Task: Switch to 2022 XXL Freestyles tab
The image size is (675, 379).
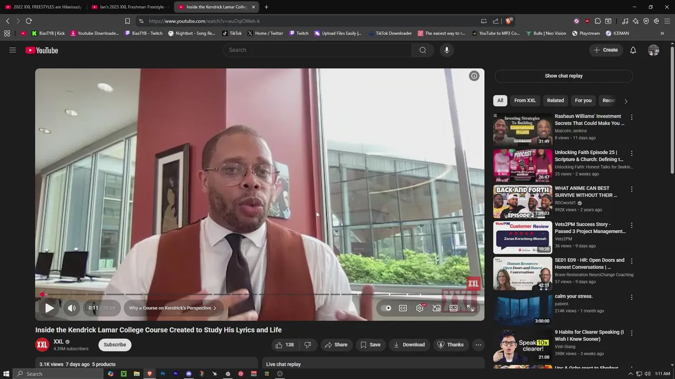Action: (44, 7)
